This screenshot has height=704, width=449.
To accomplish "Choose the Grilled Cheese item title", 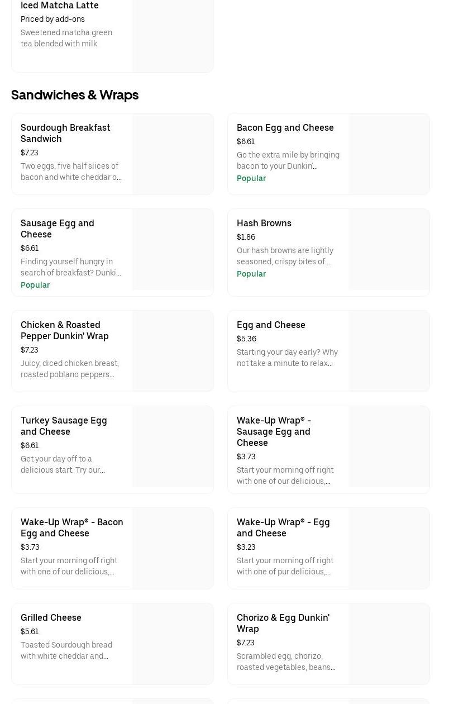I will pyautogui.click(x=51, y=617).
